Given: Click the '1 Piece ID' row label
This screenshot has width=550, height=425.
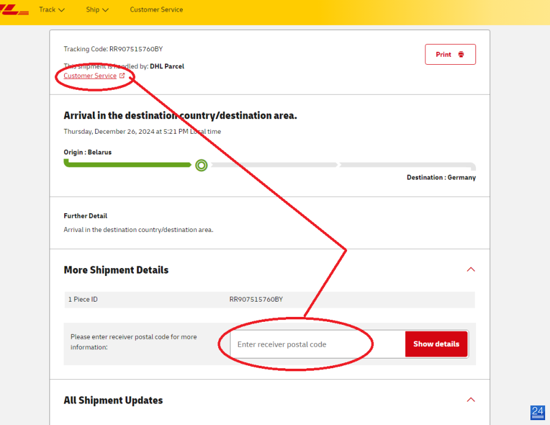Looking at the screenshot, I should point(82,300).
